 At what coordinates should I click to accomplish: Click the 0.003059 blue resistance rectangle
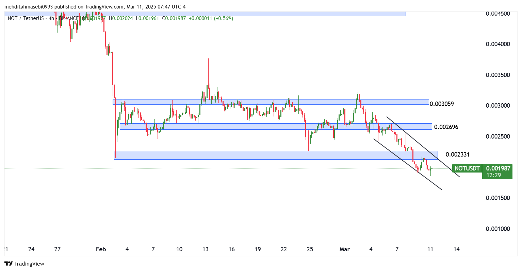[x=271, y=102]
